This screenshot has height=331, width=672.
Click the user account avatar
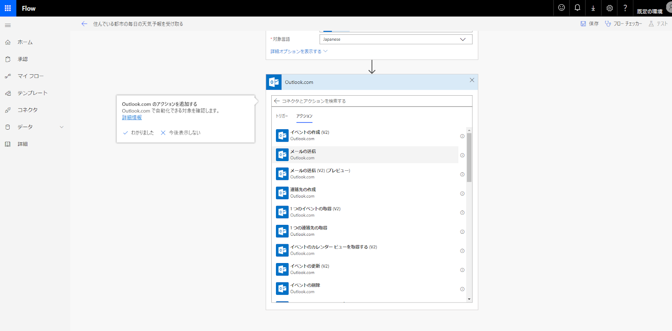669,8
